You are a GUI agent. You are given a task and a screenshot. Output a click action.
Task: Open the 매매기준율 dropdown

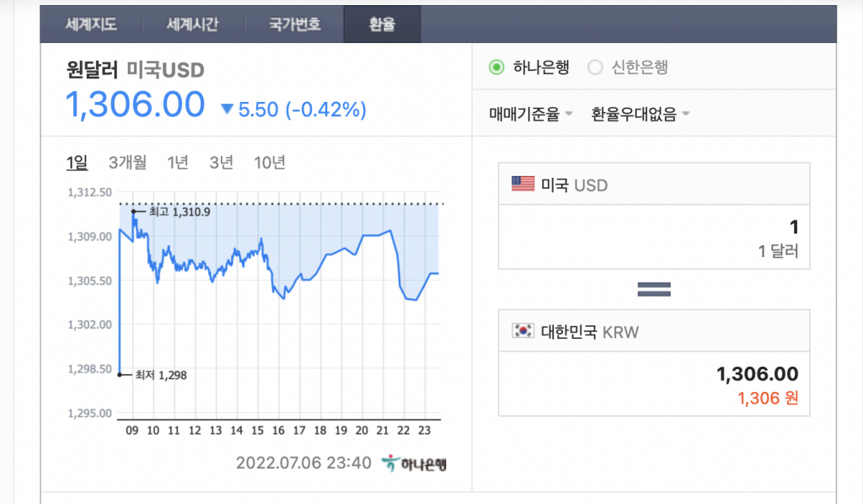pos(531,114)
